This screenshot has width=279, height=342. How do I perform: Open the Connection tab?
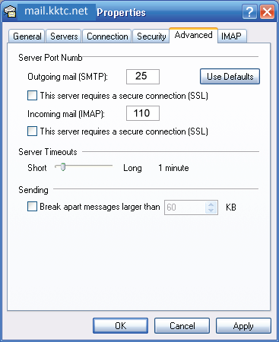tap(107, 36)
